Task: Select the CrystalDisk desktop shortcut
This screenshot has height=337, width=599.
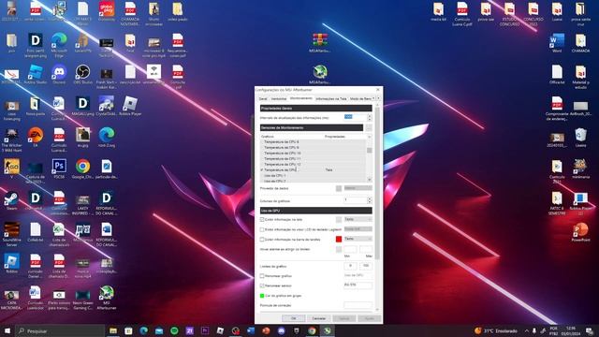Action: [106, 106]
